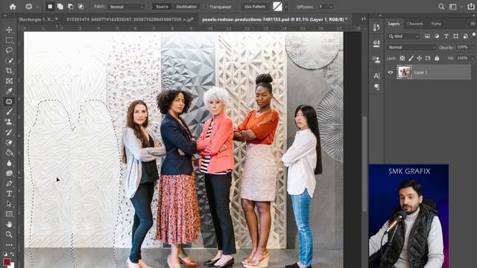Toggle shape layer filter

pyautogui.click(x=455, y=36)
